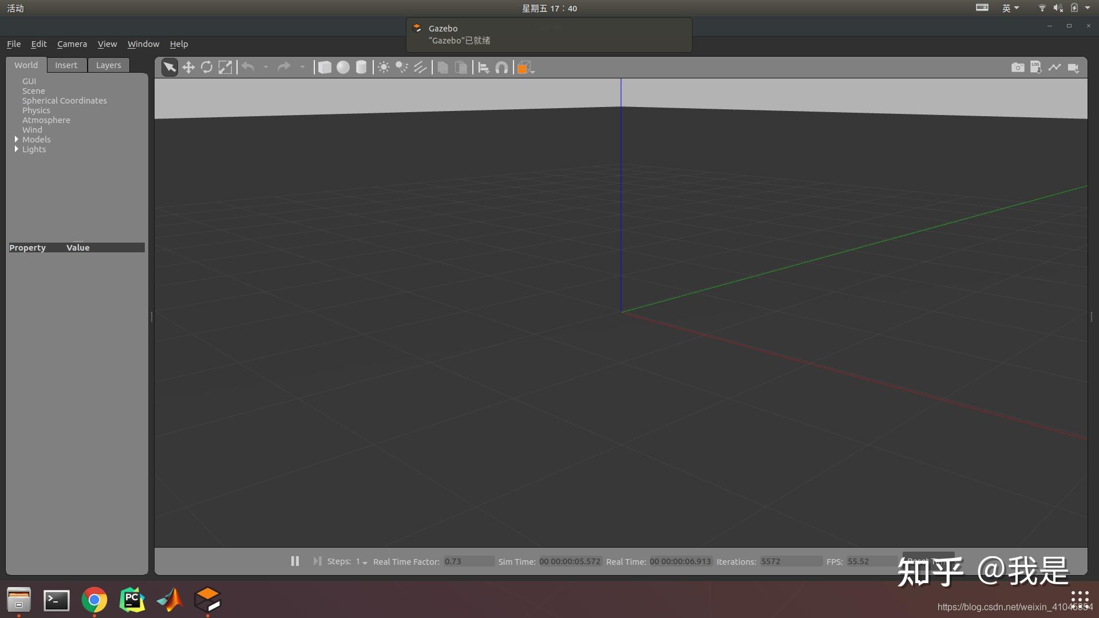Open the Camera menu
Image resolution: width=1099 pixels, height=618 pixels.
(72, 44)
